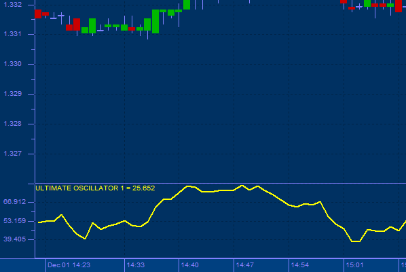Click the 14:33 time axis label
The height and width of the screenshot is (272, 406).
click(x=135, y=265)
